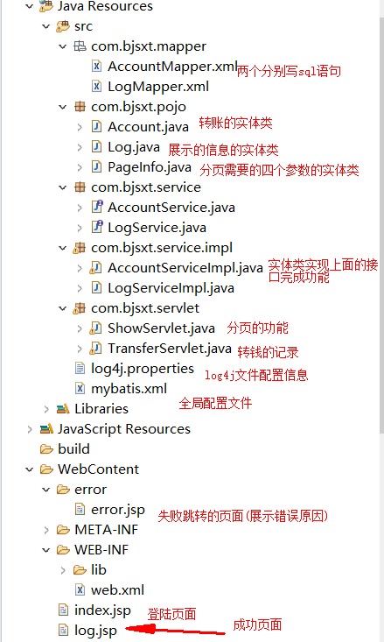Select LogServiceImpl.java file
Image resolution: width=384 pixels, height=642 pixels.
point(171,288)
